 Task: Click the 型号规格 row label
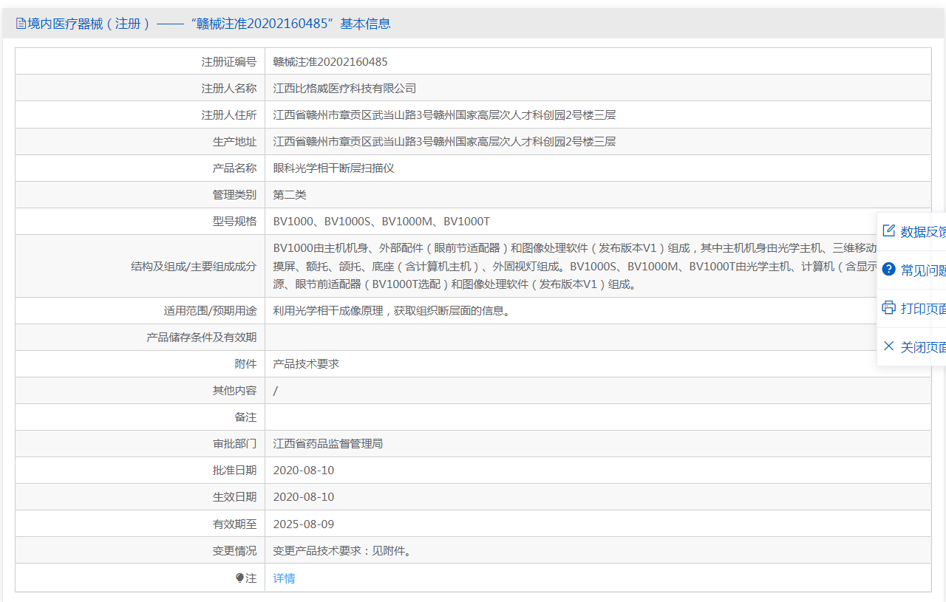click(235, 222)
